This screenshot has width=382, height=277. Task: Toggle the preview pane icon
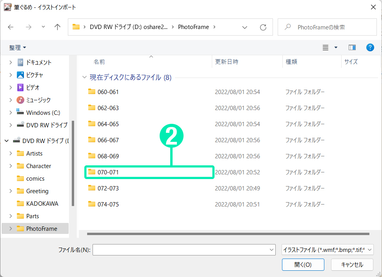[352, 47]
